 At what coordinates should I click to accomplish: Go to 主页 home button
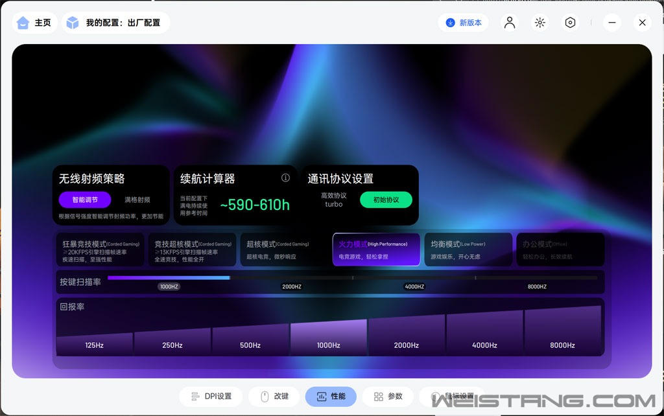click(34, 23)
